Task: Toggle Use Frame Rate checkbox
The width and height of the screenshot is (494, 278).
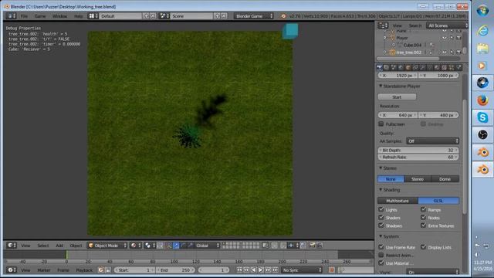Action: pyautogui.click(x=381, y=247)
